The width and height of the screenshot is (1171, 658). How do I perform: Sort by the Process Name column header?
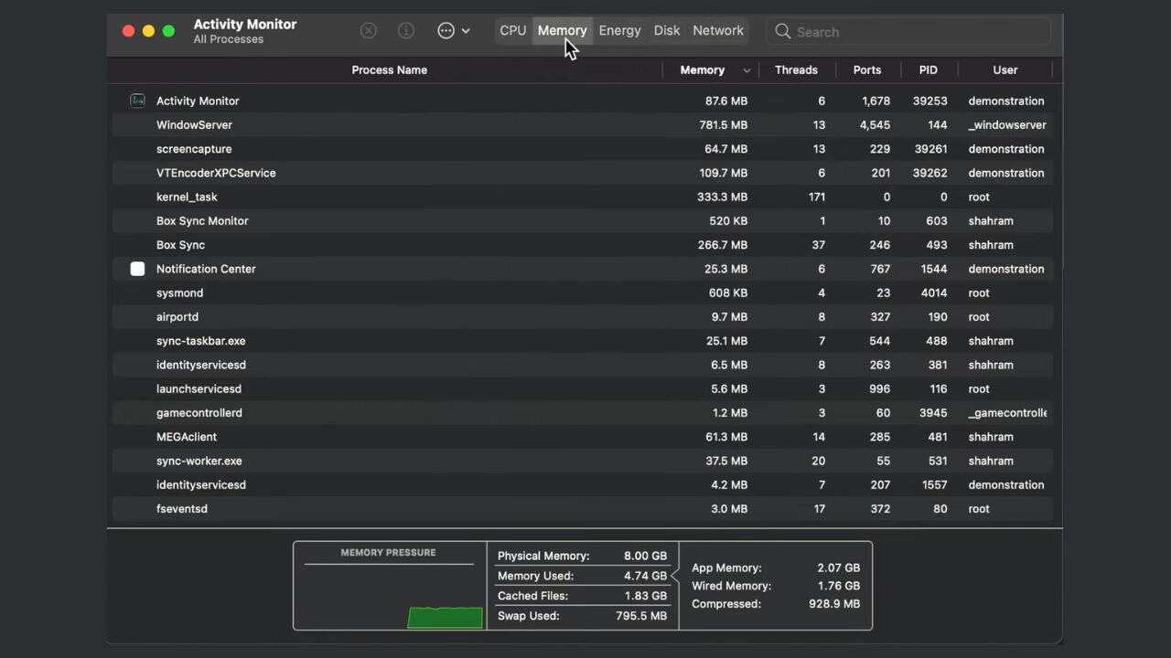(389, 69)
